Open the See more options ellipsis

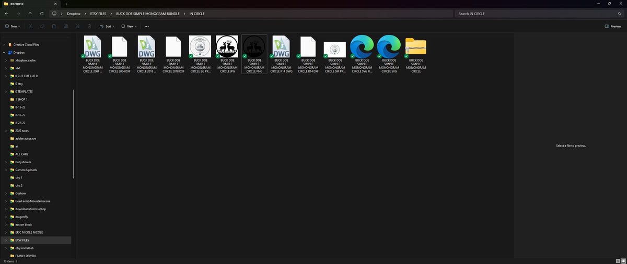[147, 26]
